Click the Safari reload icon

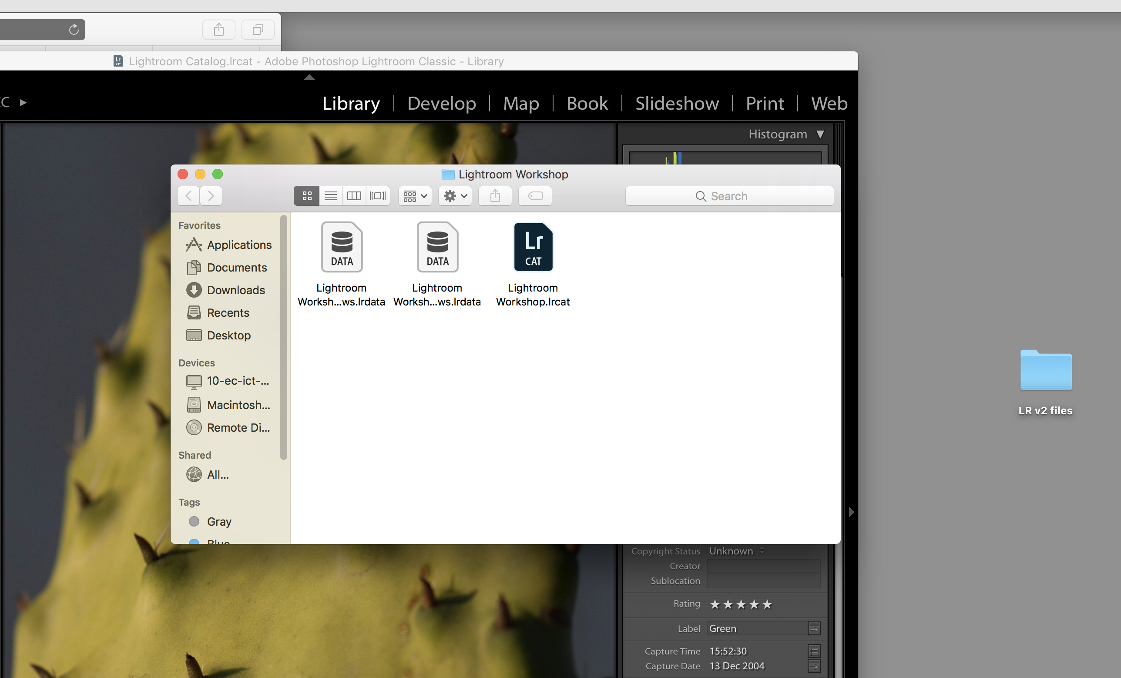click(x=74, y=30)
